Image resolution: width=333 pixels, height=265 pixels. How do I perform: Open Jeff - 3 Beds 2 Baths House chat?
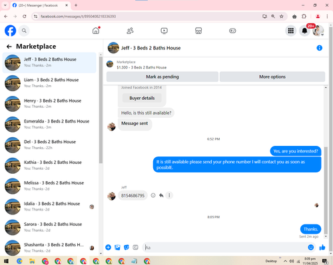pyautogui.click(x=49, y=63)
